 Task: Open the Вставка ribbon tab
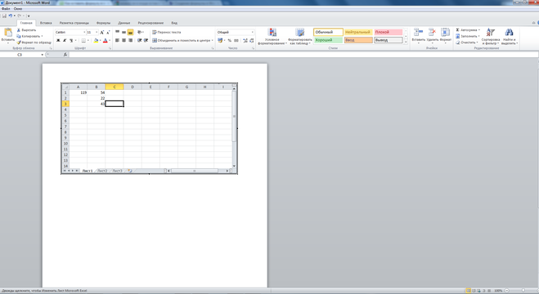coord(46,23)
